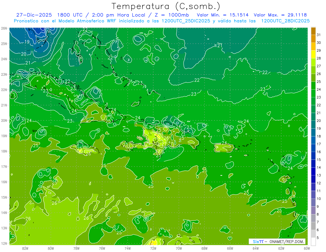Click the '16N' latitude label
326x252 pixels.
click(x=4, y=182)
